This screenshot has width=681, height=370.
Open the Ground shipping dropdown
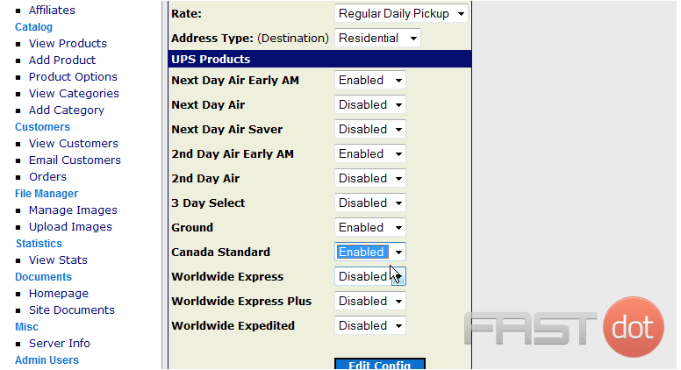point(370,227)
